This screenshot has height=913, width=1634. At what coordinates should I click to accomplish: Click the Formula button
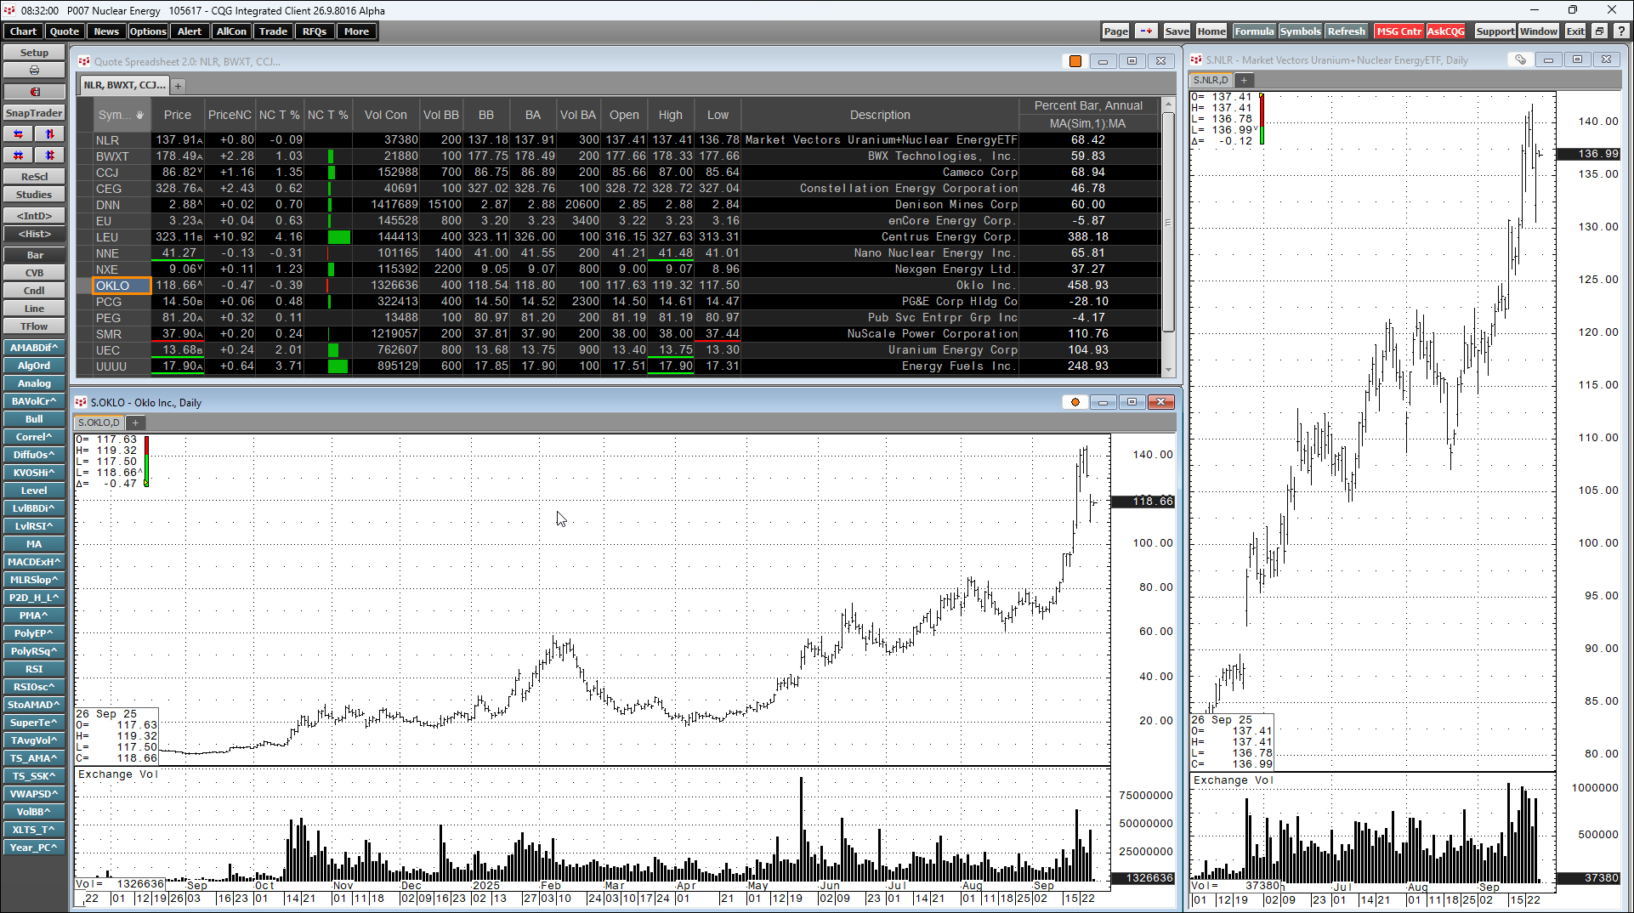point(1254,31)
